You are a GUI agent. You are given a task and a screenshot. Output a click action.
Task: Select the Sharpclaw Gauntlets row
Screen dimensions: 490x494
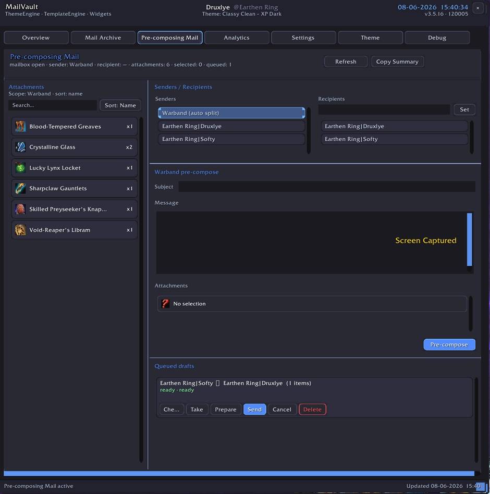point(75,189)
